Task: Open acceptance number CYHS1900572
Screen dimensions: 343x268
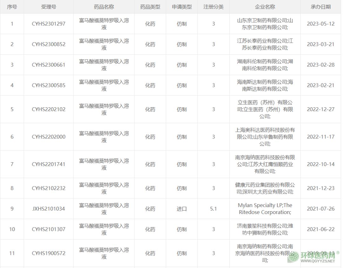Action: point(49,253)
